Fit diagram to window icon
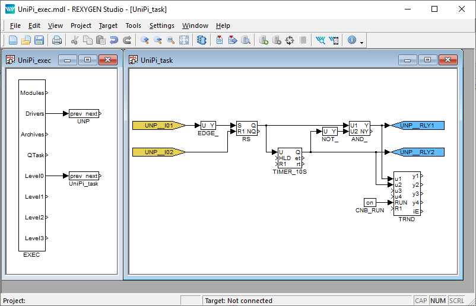 183,40
